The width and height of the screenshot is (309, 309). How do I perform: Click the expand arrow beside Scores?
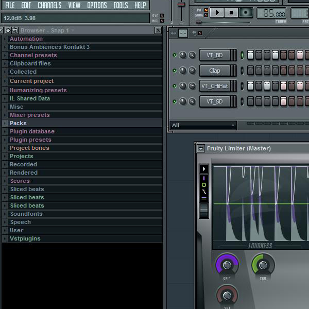(x=4, y=181)
